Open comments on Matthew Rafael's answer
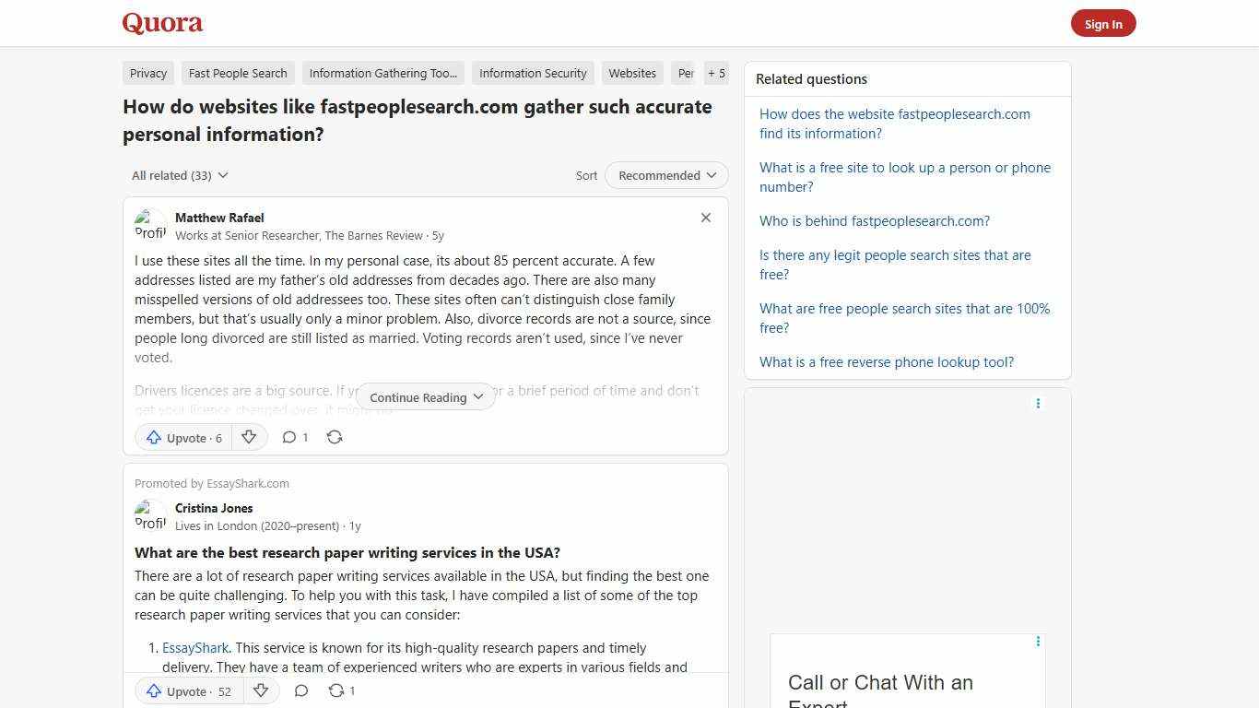1259x708 pixels. [294, 437]
